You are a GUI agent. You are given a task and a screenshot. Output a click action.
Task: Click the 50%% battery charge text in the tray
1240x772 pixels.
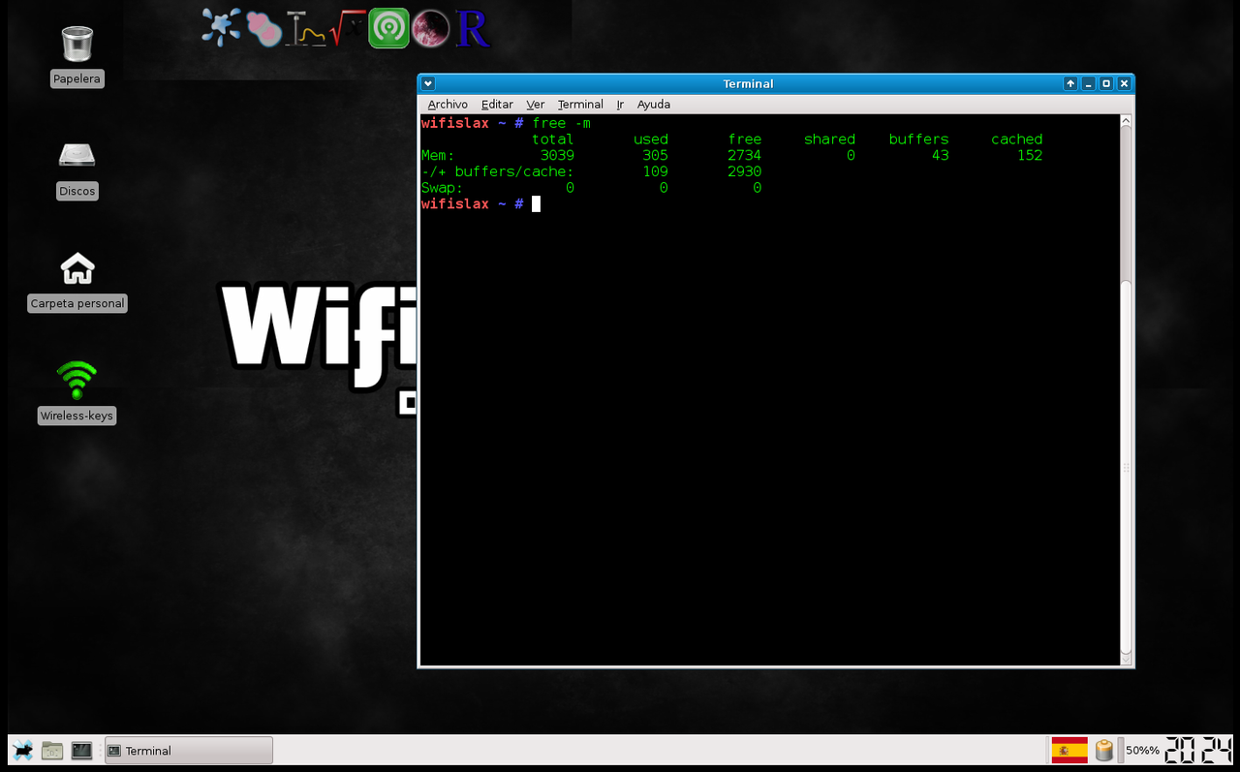click(1142, 751)
